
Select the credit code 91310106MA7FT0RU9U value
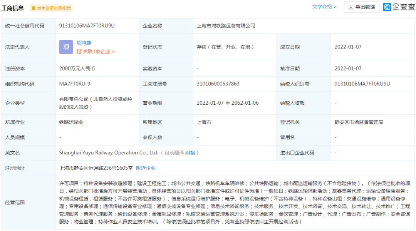point(87,26)
